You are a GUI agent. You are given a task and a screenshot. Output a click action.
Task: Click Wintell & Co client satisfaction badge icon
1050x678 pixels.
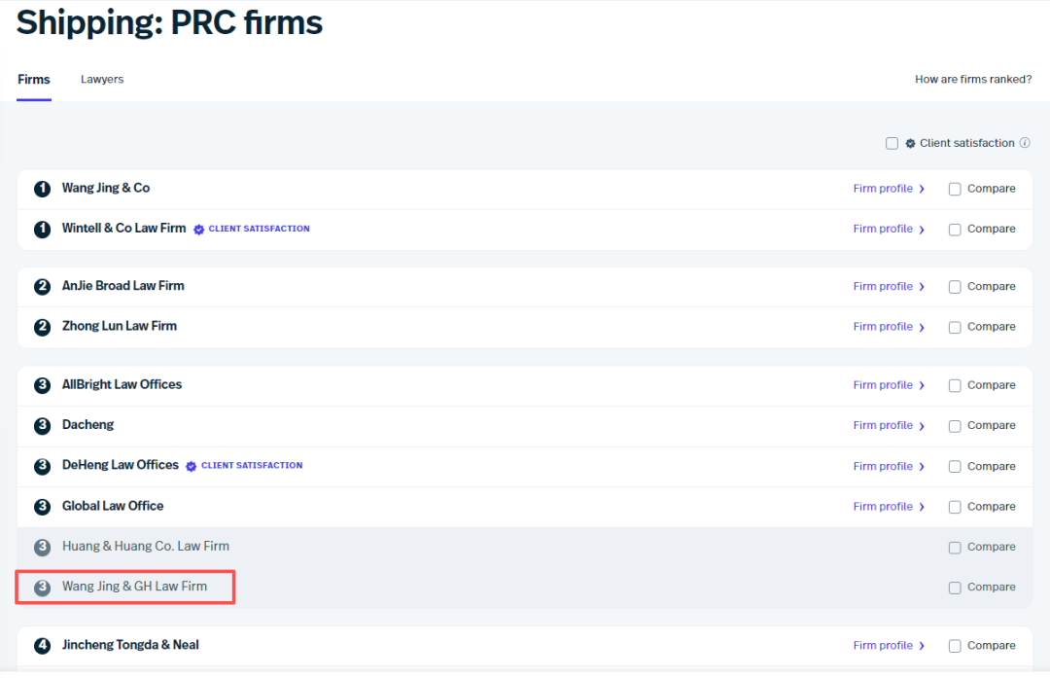click(199, 230)
